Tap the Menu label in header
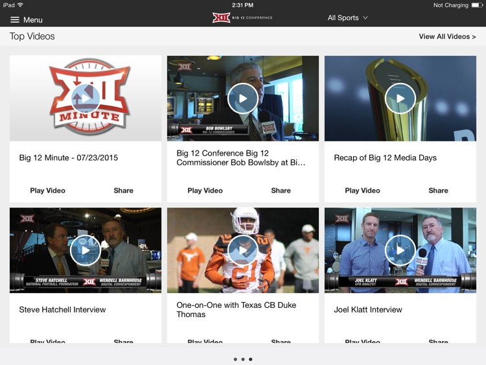The width and height of the screenshot is (486, 365). click(x=33, y=20)
